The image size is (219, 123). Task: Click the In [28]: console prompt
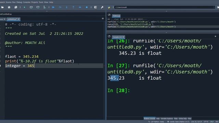tap(119, 91)
